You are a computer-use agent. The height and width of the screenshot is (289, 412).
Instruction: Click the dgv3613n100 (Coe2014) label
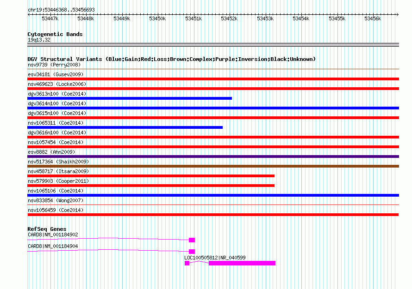point(57,94)
